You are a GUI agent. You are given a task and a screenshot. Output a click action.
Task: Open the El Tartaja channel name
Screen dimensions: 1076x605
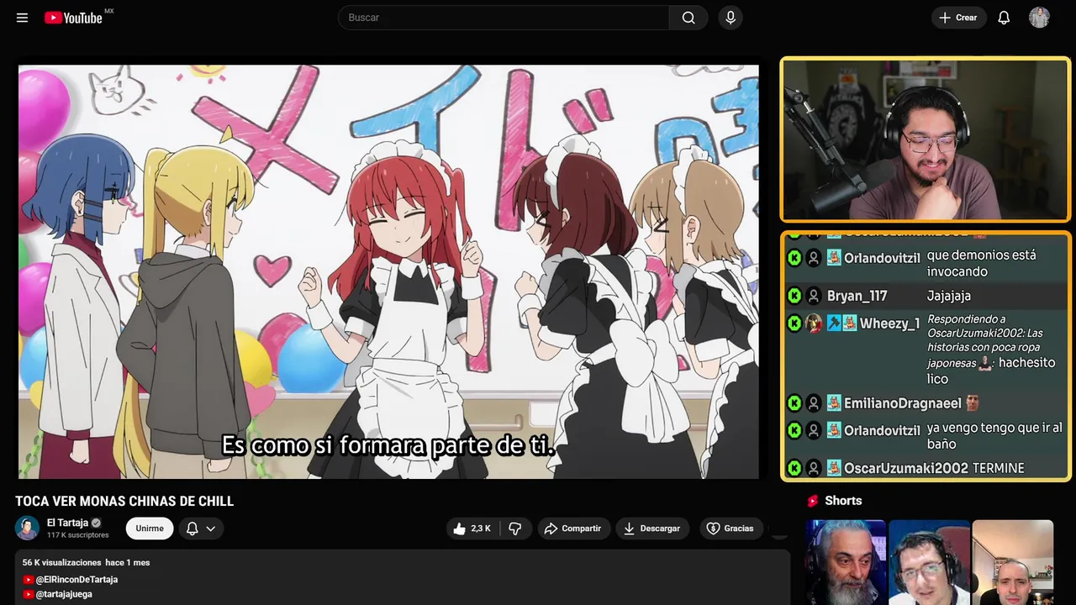[67, 523]
